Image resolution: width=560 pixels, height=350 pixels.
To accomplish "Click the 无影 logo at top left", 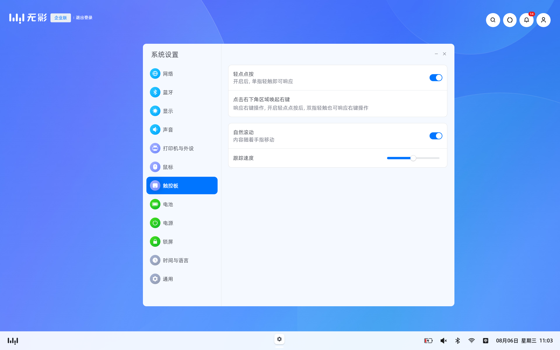I will tap(28, 18).
